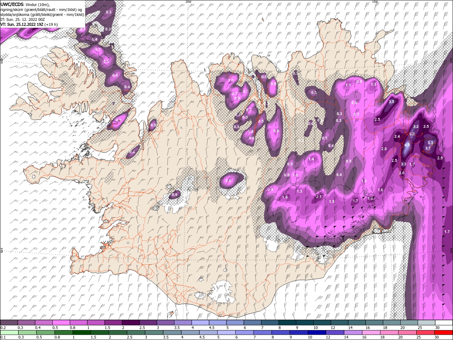Viewport: 453px width, 340px height.
Task: Select the bright red swatch after 30
Action: [x=443, y=333]
